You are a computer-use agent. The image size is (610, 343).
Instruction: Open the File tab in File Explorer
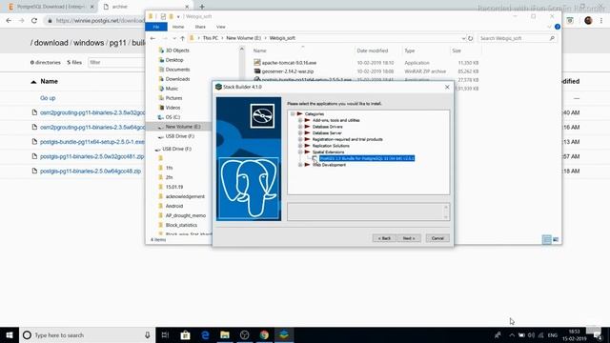[156, 27]
